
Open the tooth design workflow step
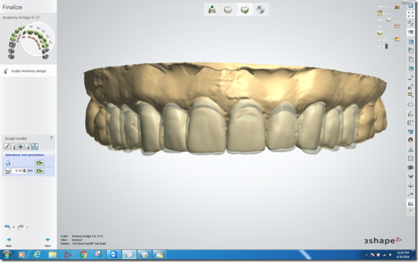[228, 10]
